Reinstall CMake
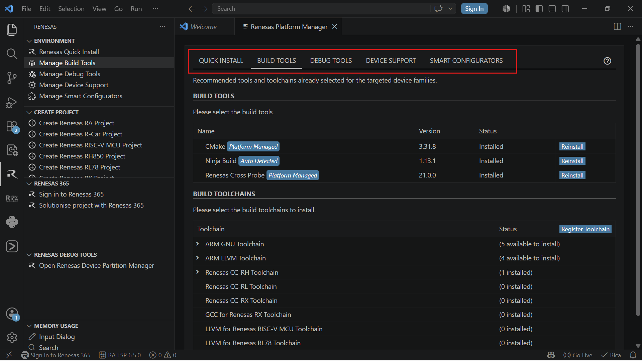The width and height of the screenshot is (642, 361). (572, 146)
